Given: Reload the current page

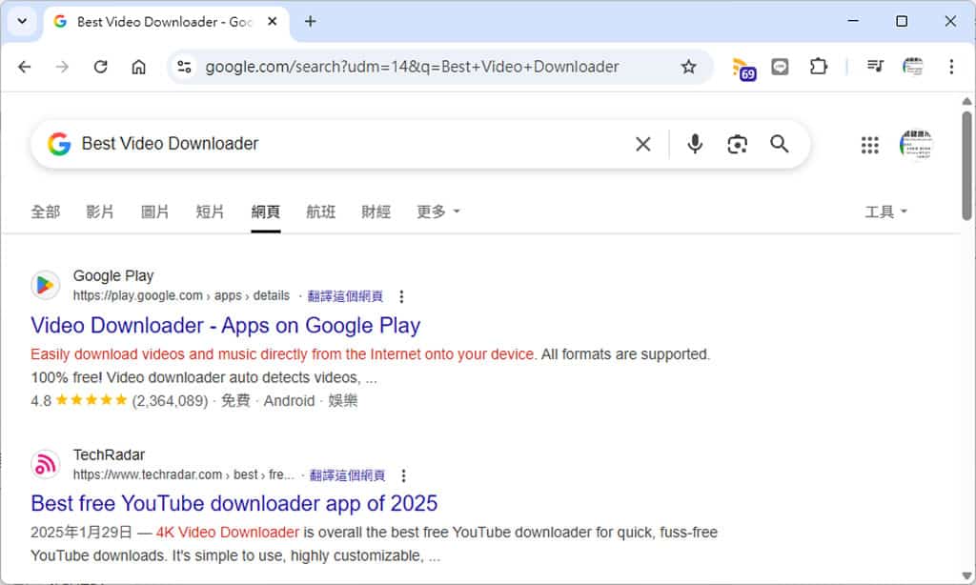Looking at the screenshot, I should pos(100,67).
